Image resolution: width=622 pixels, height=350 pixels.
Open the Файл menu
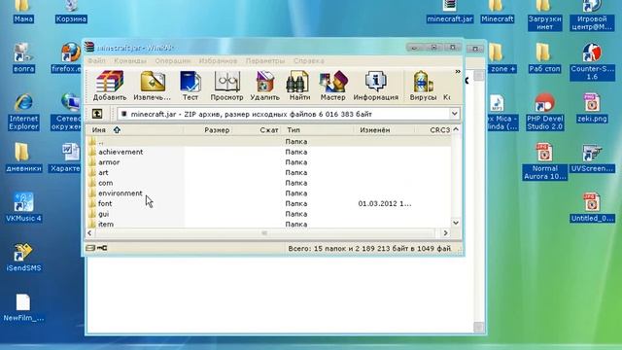click(96, 60)
